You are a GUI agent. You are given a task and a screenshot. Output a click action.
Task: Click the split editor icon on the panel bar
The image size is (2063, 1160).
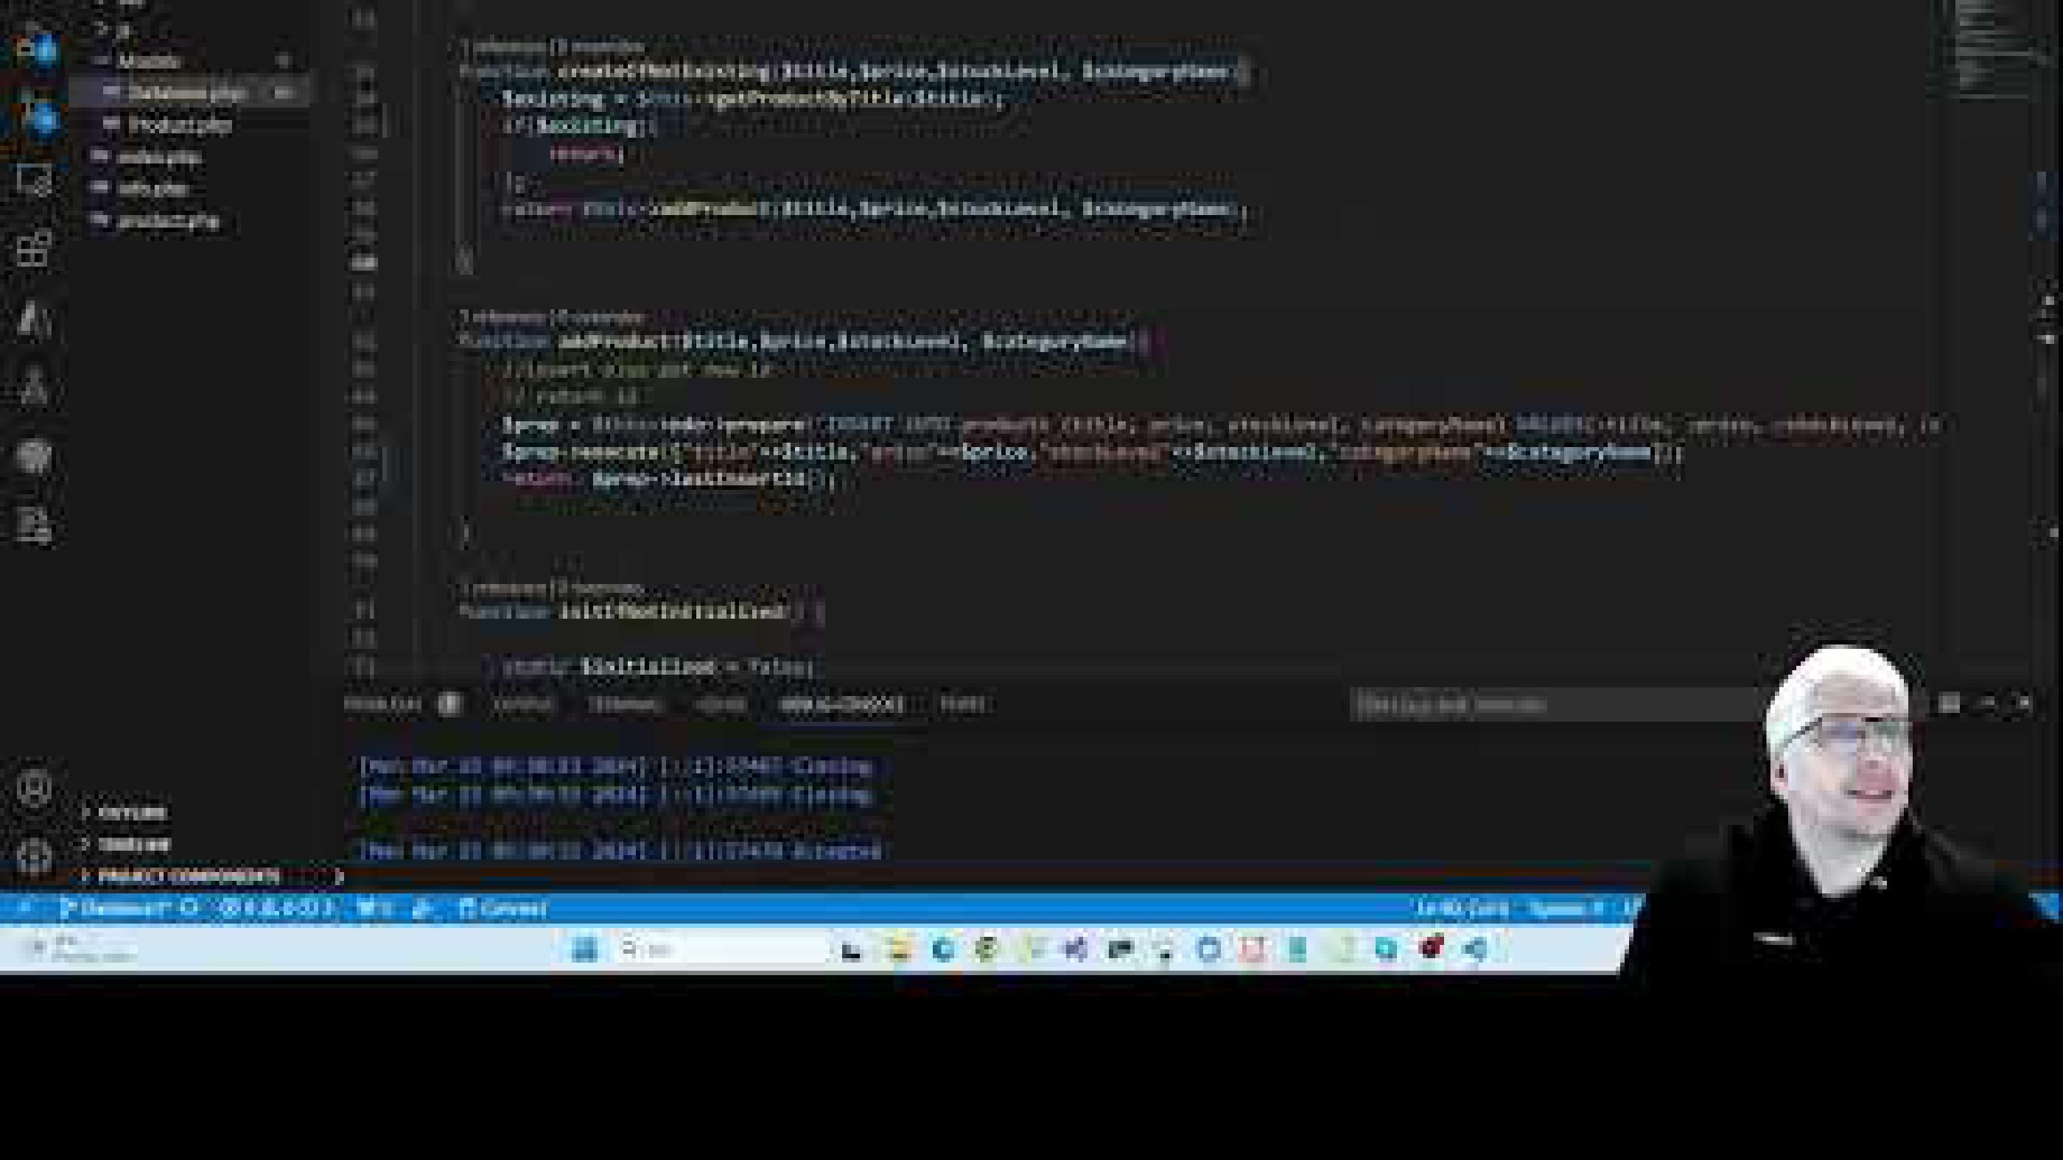tap(1949, 705)
